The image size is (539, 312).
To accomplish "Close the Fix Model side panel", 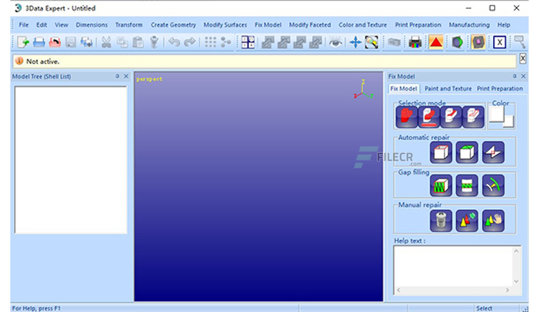I will [523, 76].
